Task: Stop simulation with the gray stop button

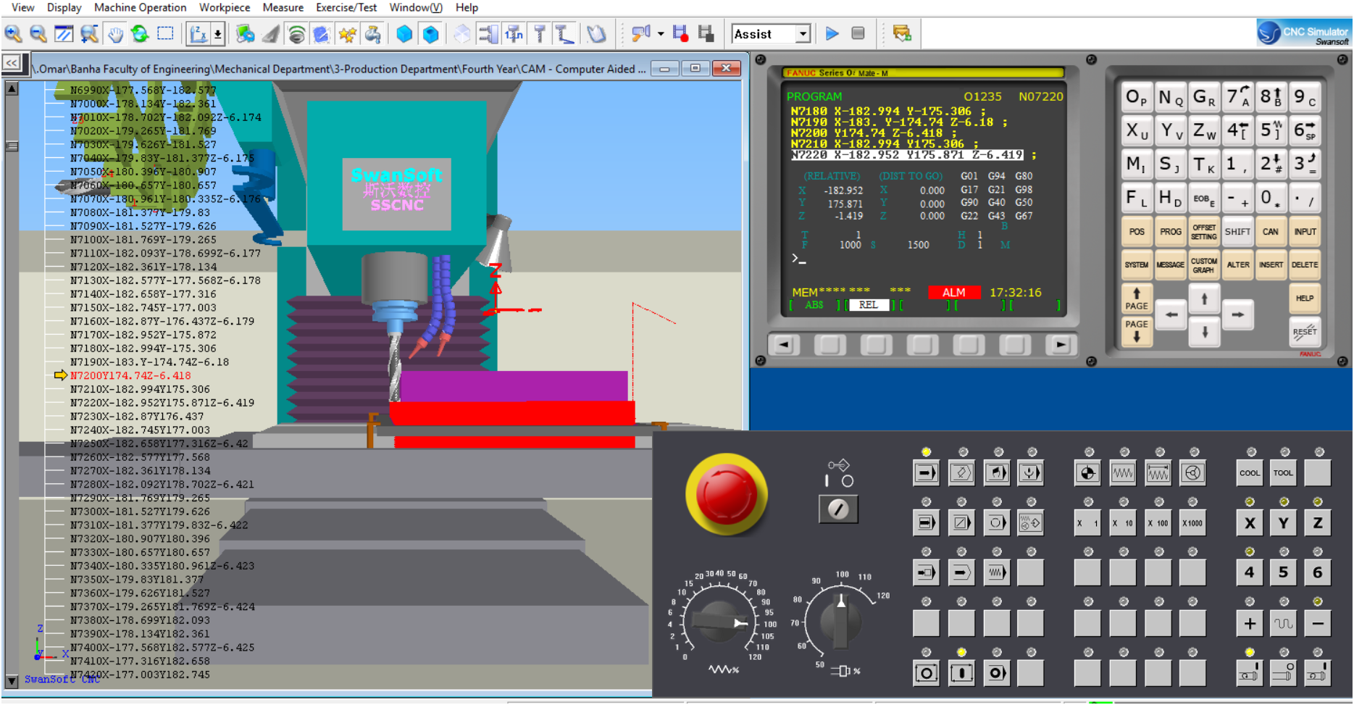Action: pyautogui.click(x=858, y=33)
